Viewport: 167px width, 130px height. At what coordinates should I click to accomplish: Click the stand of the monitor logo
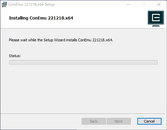[x=156, y=26]
